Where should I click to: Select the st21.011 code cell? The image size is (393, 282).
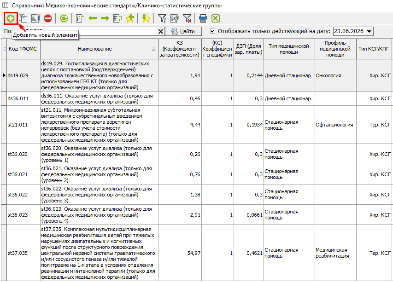(x=23, y=125)
